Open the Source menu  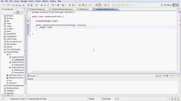tap(17, 1)
